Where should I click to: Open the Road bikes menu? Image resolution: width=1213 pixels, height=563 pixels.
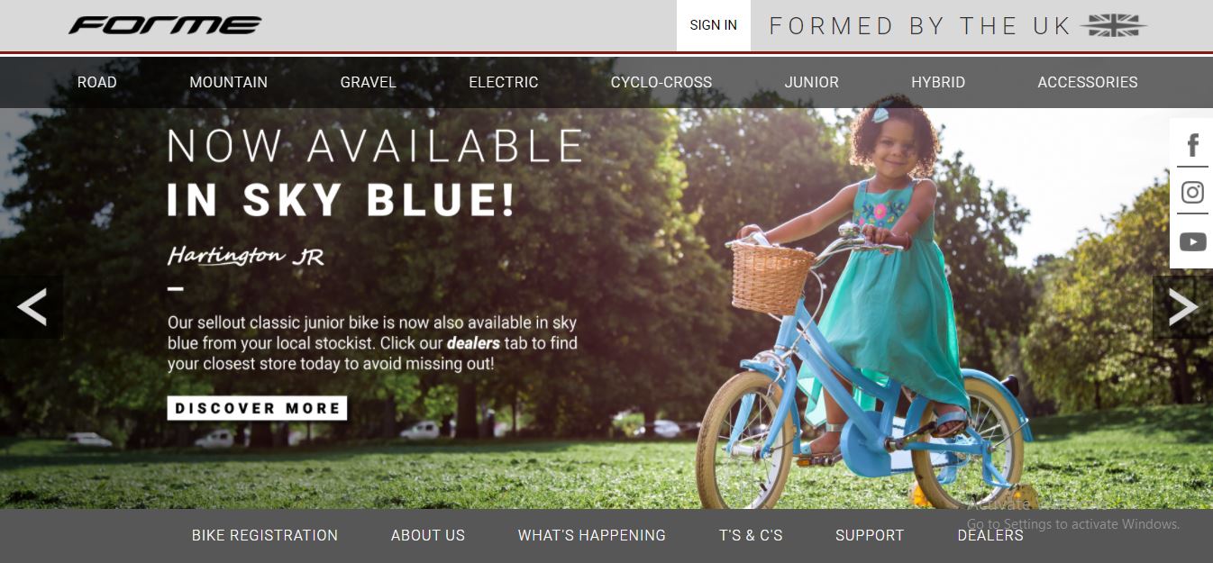click(x=96, y=82)
